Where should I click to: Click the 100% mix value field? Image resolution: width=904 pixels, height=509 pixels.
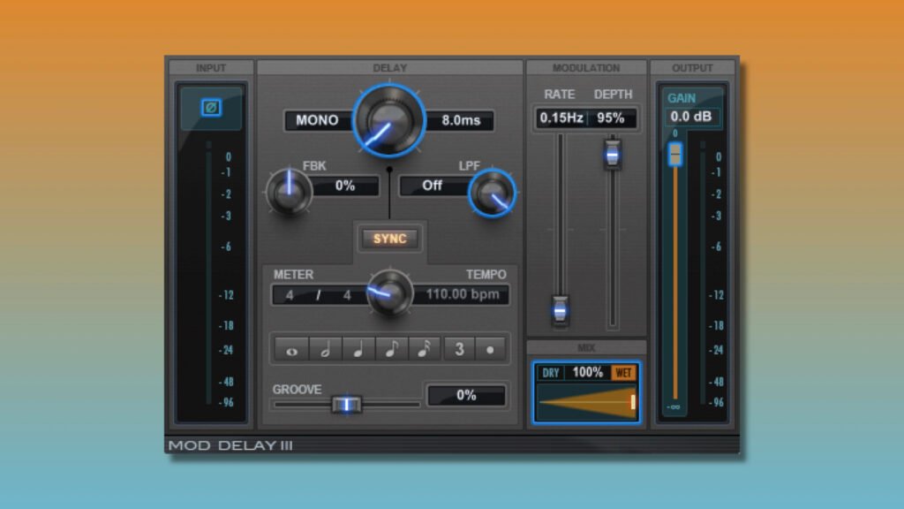587,373
